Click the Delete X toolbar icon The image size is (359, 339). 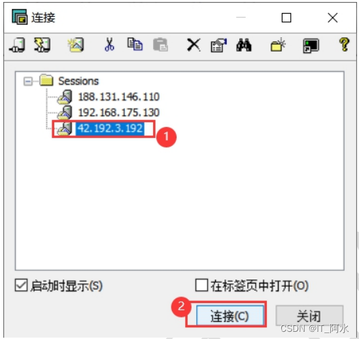click(x=194, y=45)
